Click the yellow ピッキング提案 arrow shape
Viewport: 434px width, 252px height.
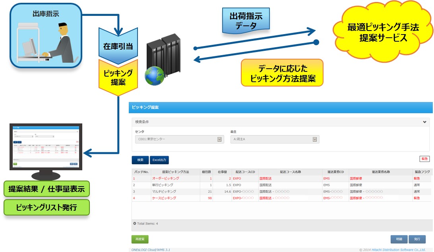tap(118, 77)
